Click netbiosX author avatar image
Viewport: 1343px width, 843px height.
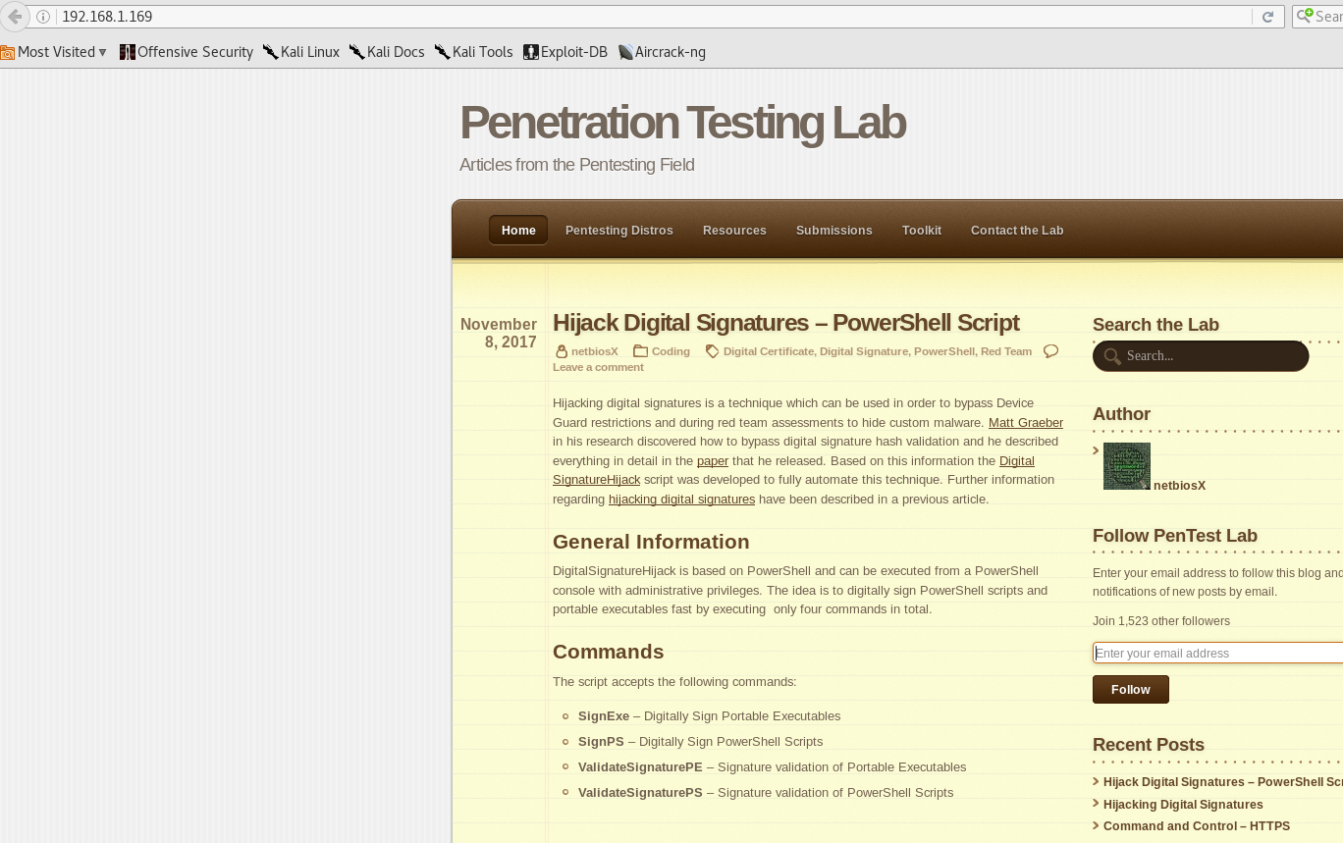click(x=1127, y=466)
